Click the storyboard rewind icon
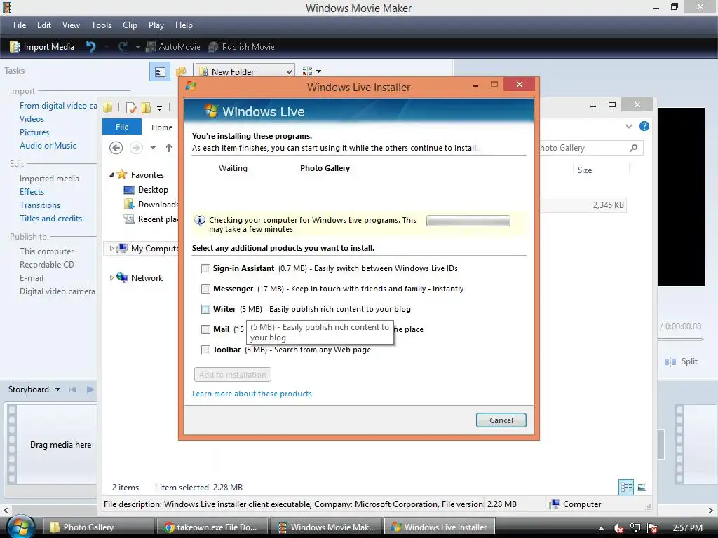718x538 pixels. tap(72, 389)
